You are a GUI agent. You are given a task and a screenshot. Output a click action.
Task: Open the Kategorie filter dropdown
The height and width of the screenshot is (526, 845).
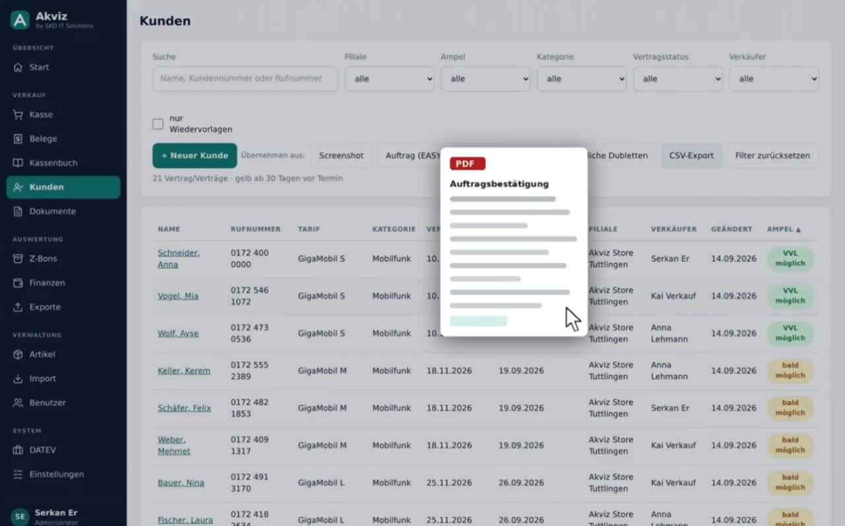tap(582, 79)
